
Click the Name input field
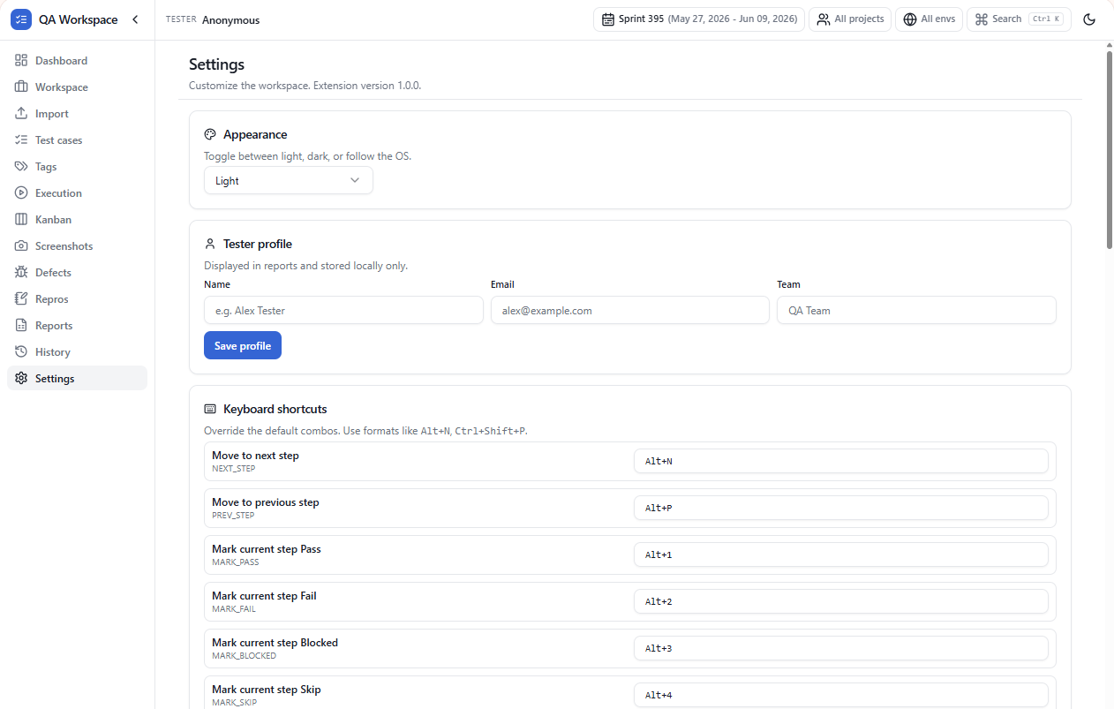343,310
